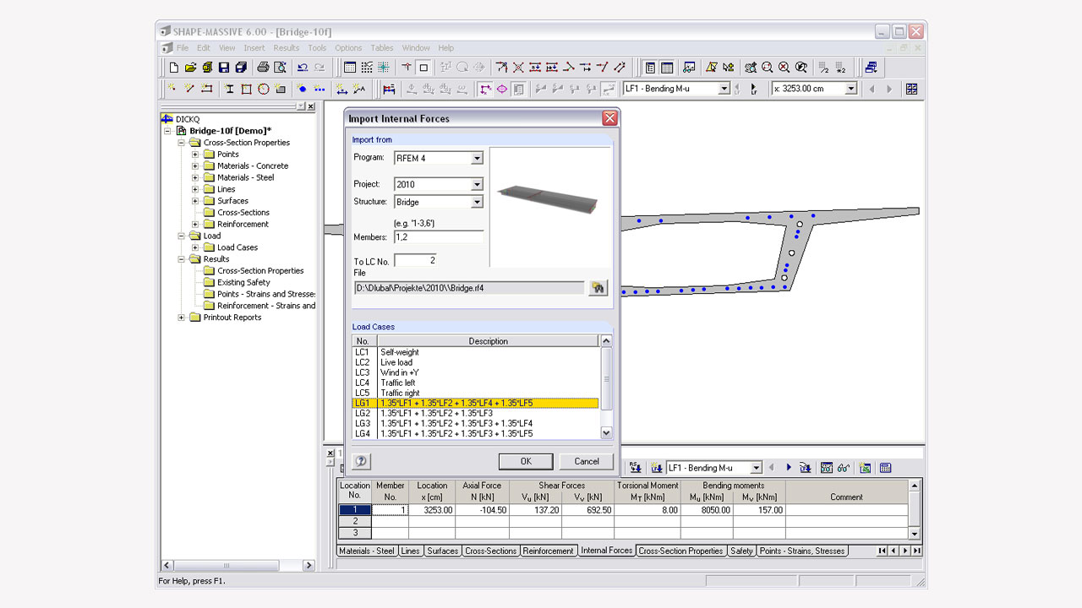Image resolution: width=1082 pixels, height=608 pixels.
Task: Toggle the stress ellipse display icon
Action: 501,89
